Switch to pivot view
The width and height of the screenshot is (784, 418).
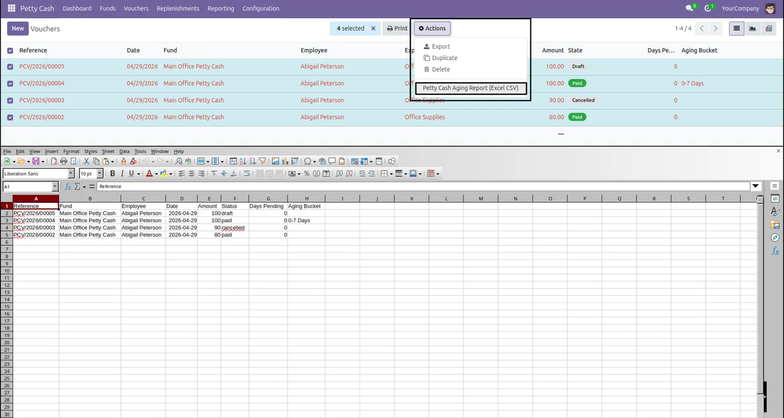pos(769,28)
